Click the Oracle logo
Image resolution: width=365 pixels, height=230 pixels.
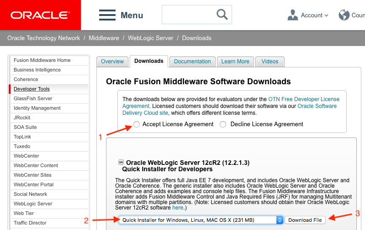coord(40,15)
